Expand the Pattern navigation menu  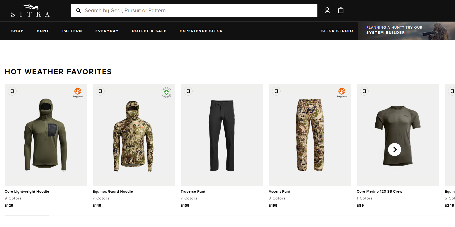coord(72,31)
